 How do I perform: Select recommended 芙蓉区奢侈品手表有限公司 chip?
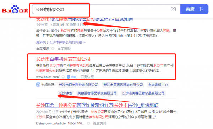97,93
